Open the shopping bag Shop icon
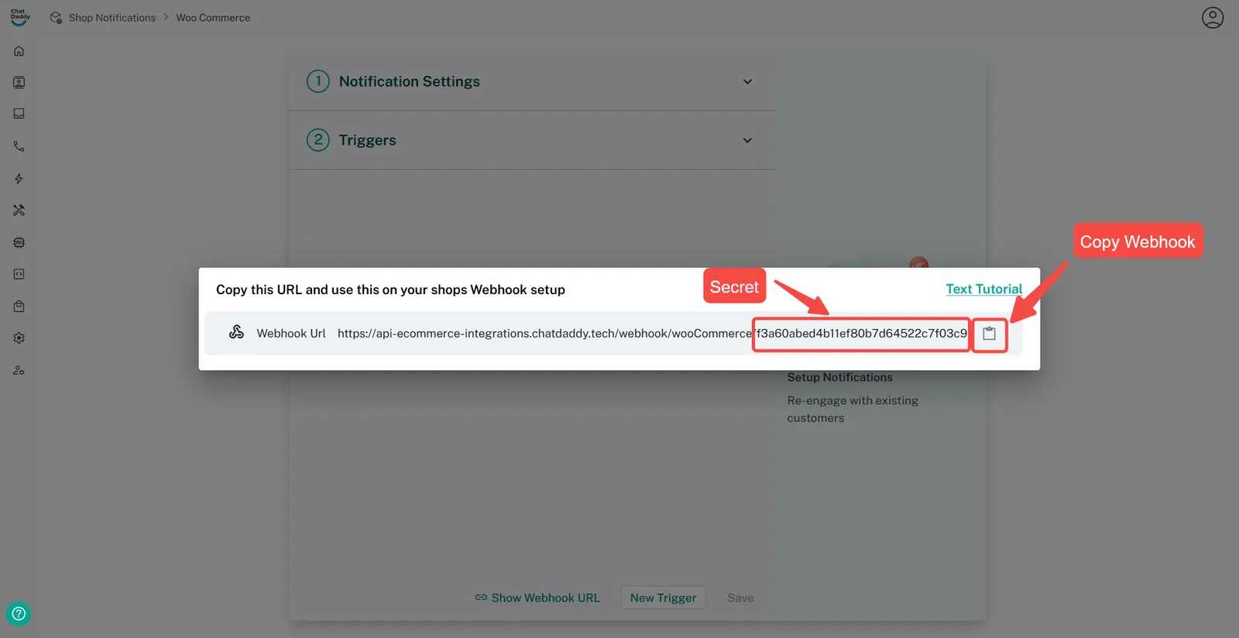The height and width of the screenshot is (638, 1239). (x=19, y=307)
